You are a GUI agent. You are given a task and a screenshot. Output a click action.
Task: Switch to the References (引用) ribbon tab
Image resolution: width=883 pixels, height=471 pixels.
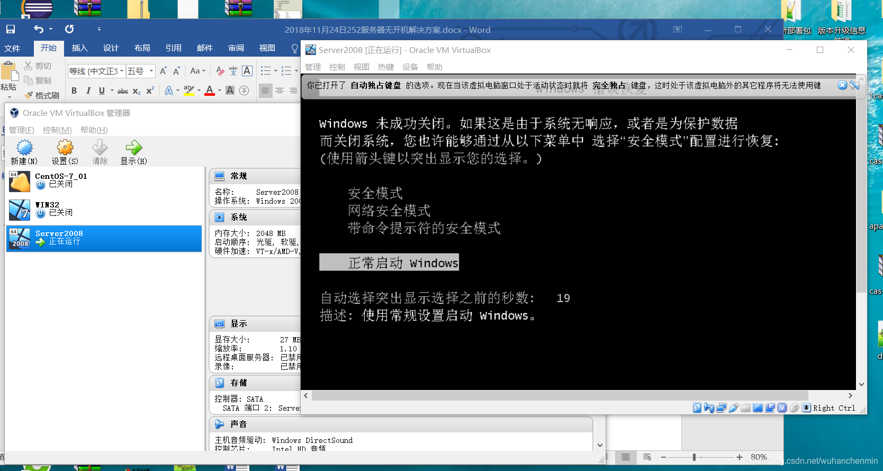click(x=173, y=48)
